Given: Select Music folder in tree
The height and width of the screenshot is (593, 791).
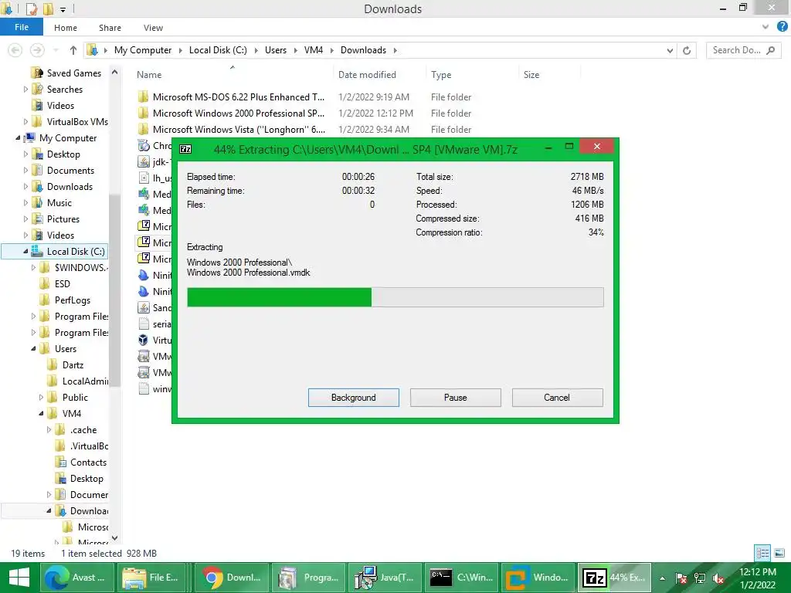Looking at the screenshot, I should (59, 203).
